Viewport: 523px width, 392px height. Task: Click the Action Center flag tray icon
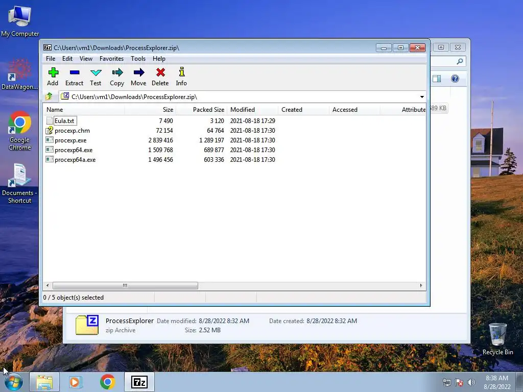point(459,382)
